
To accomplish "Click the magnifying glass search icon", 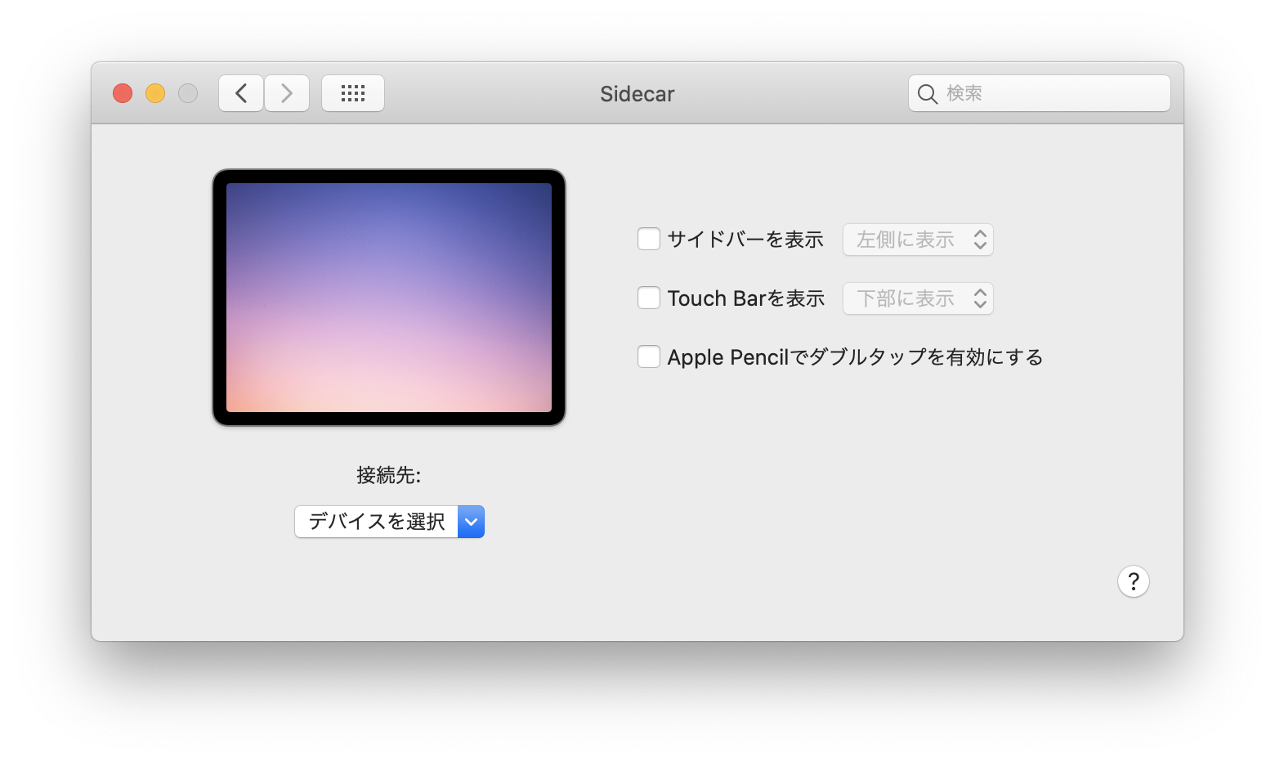I will click(x=927, y=94).
